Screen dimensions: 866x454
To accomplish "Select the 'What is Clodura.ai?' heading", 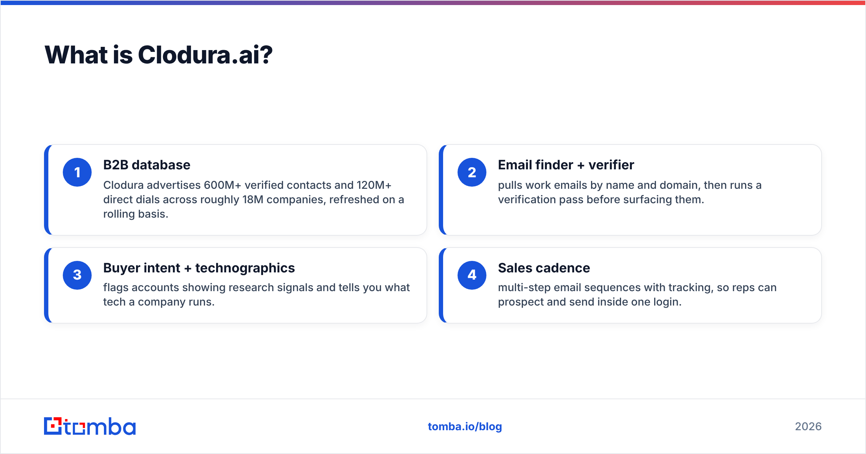I will [x=158, y=55].
